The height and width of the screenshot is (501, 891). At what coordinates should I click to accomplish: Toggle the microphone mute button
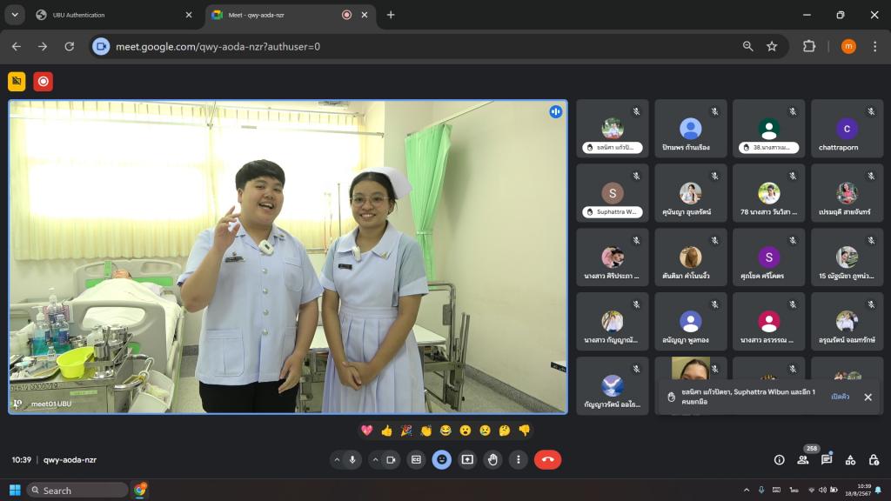tap(353, 460)
